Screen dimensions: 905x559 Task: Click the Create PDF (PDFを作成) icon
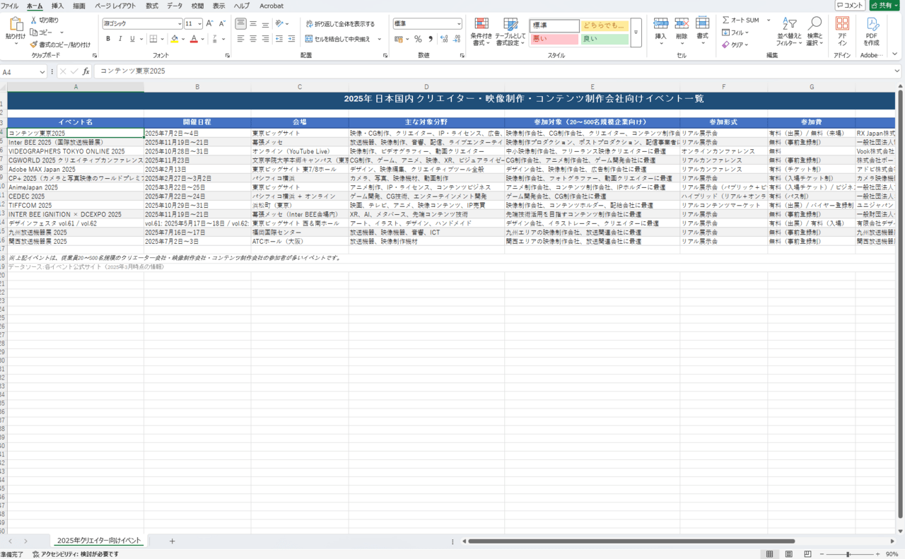click(871, 25)
